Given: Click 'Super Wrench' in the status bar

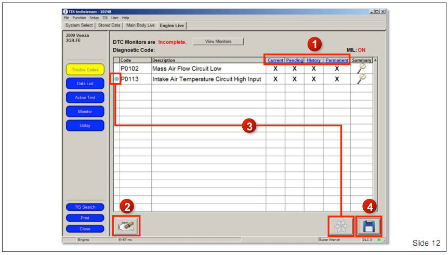Looking at the screenshot, I should pyautogui.click(x=329, y=240).
